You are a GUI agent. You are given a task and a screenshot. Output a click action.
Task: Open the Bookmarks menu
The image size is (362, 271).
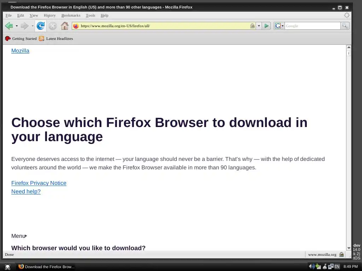coord(71,16)
